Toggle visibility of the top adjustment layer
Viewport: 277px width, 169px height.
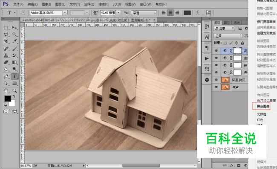click(x=216, y=51)
